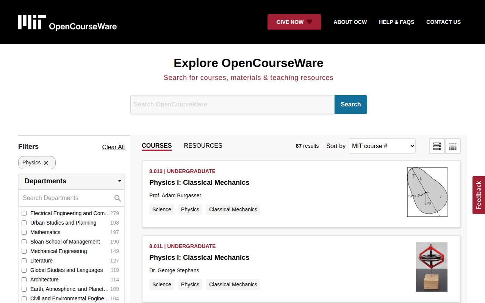Click the MIT OpenCourseWare logo

coord(67,22)
